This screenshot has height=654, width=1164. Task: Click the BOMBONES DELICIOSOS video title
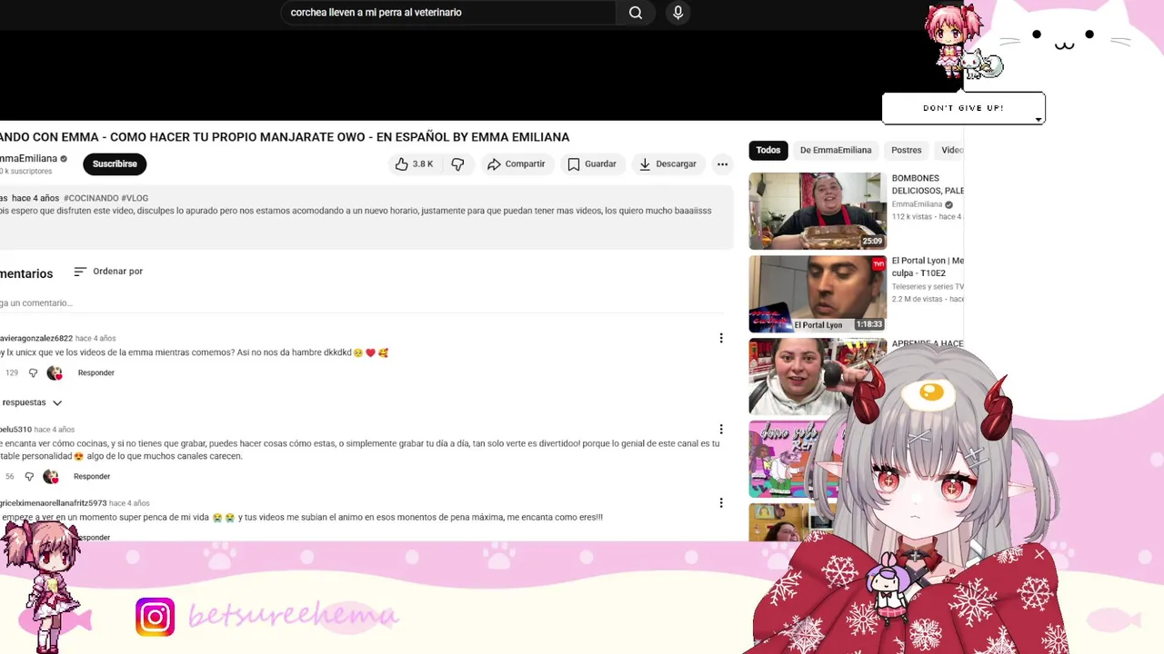click(928, 184)
